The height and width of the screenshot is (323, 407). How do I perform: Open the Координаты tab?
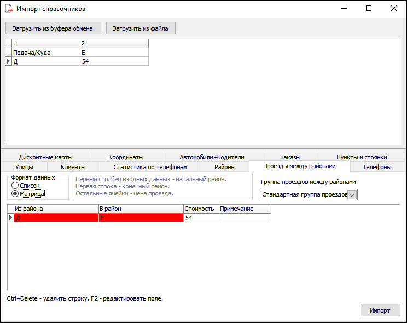(126, 157)
